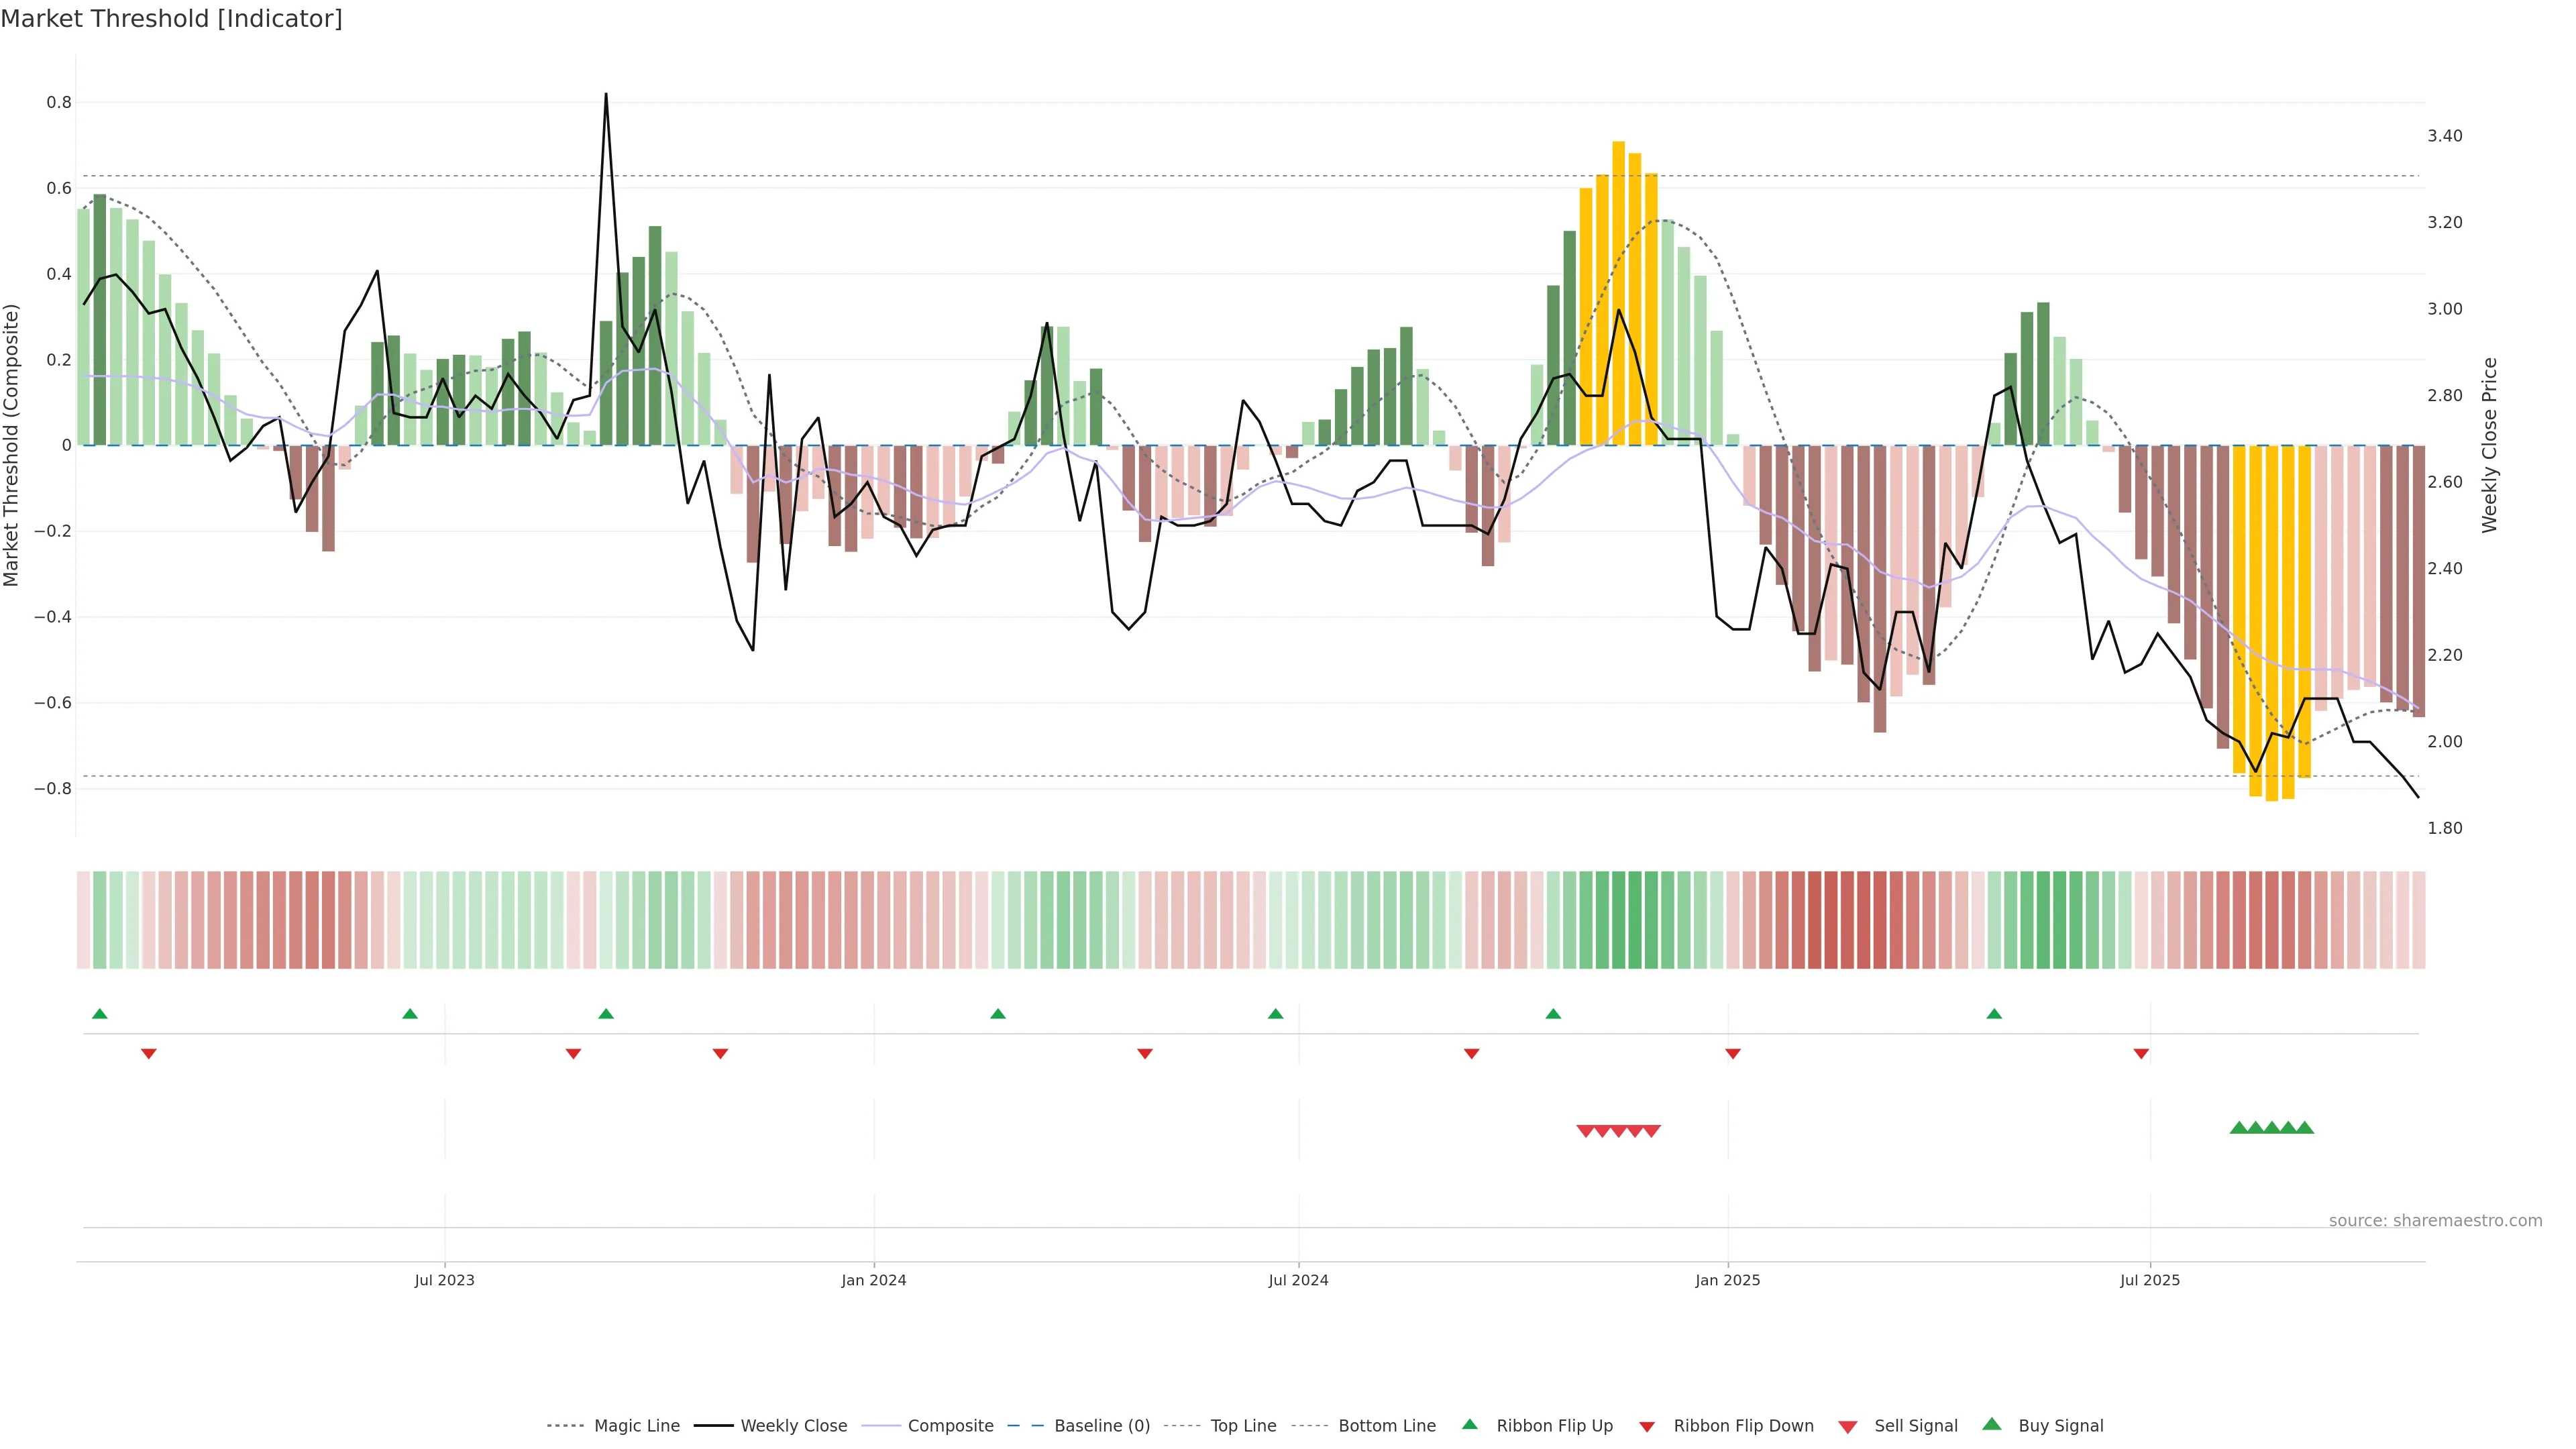Click the Jan 2025 x-axis label
Viewport: 2576px width, 1449px height.
click(1727, 1280)
